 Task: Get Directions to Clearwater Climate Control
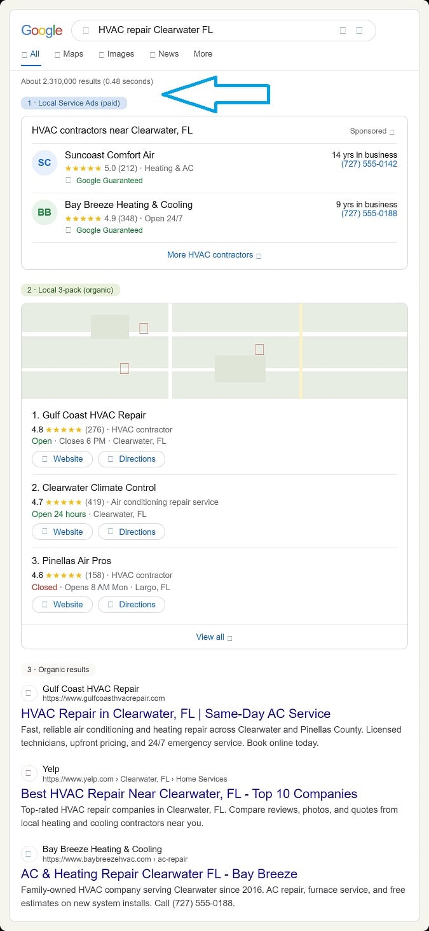[132, 532]
